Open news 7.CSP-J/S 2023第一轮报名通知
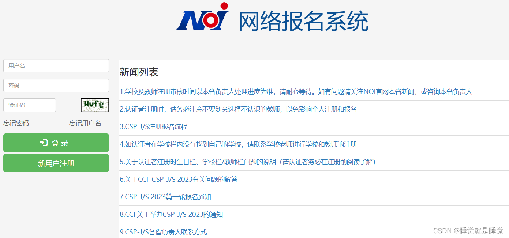The height and width of the screenshot is (238, 509). pos(165,197)
